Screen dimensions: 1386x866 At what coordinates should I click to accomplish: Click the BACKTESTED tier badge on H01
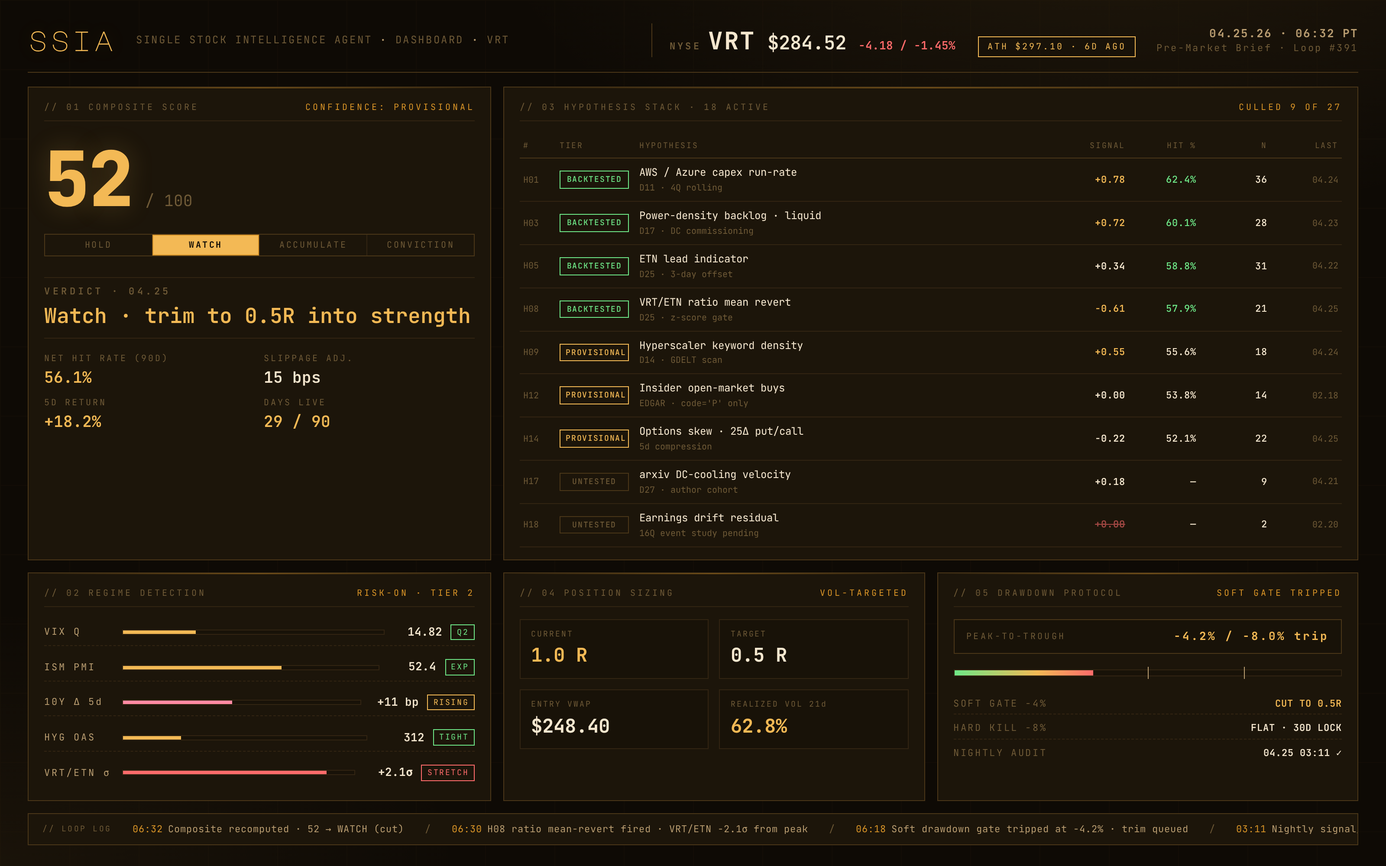tap(593, 179)
